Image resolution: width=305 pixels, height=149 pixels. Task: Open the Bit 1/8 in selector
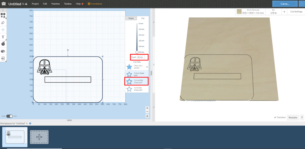pyautogui.click(x=273, y=12)
